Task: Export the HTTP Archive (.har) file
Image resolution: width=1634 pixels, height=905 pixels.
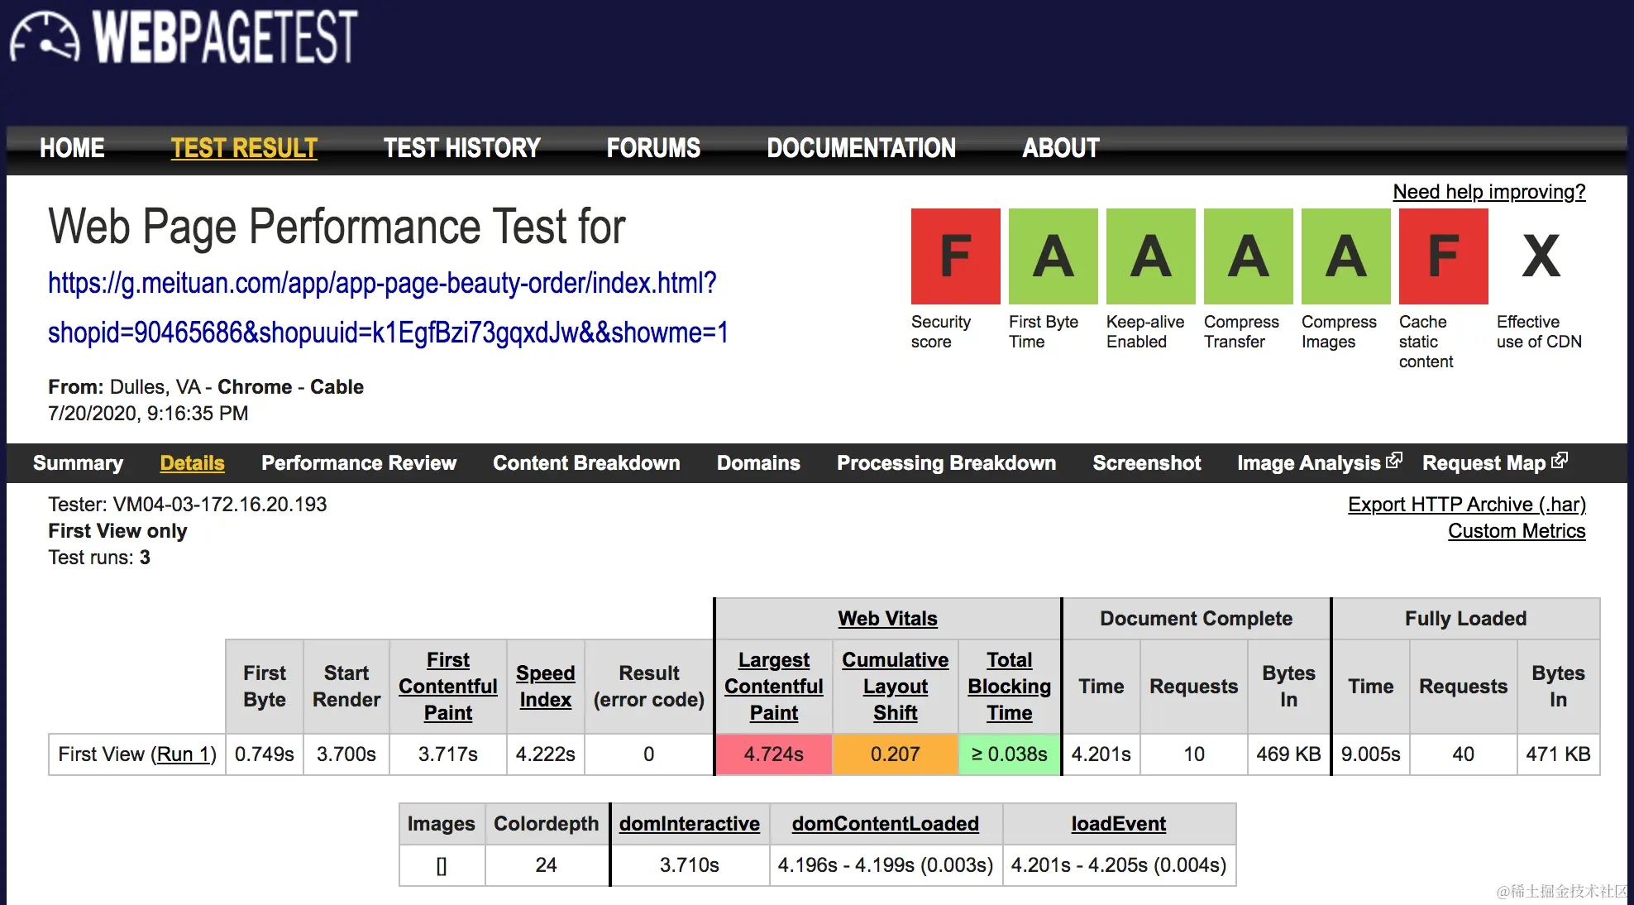Action: click(x=1466, y=505)
